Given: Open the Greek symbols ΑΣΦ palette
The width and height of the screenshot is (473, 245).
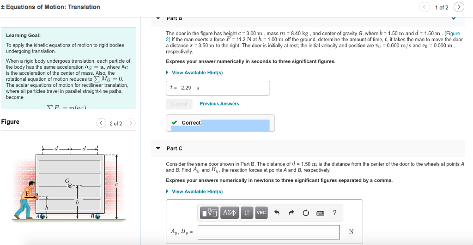Looking at the screenshot, I should tap(229, 213).
